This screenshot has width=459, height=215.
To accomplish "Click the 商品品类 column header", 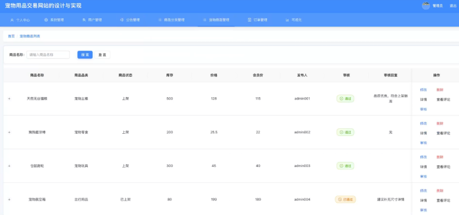I will click(x=81, y=75).
